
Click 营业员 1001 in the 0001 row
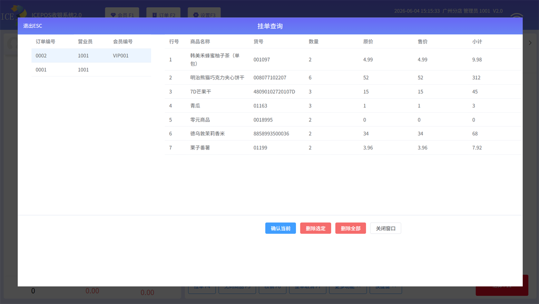coord(83,70)
